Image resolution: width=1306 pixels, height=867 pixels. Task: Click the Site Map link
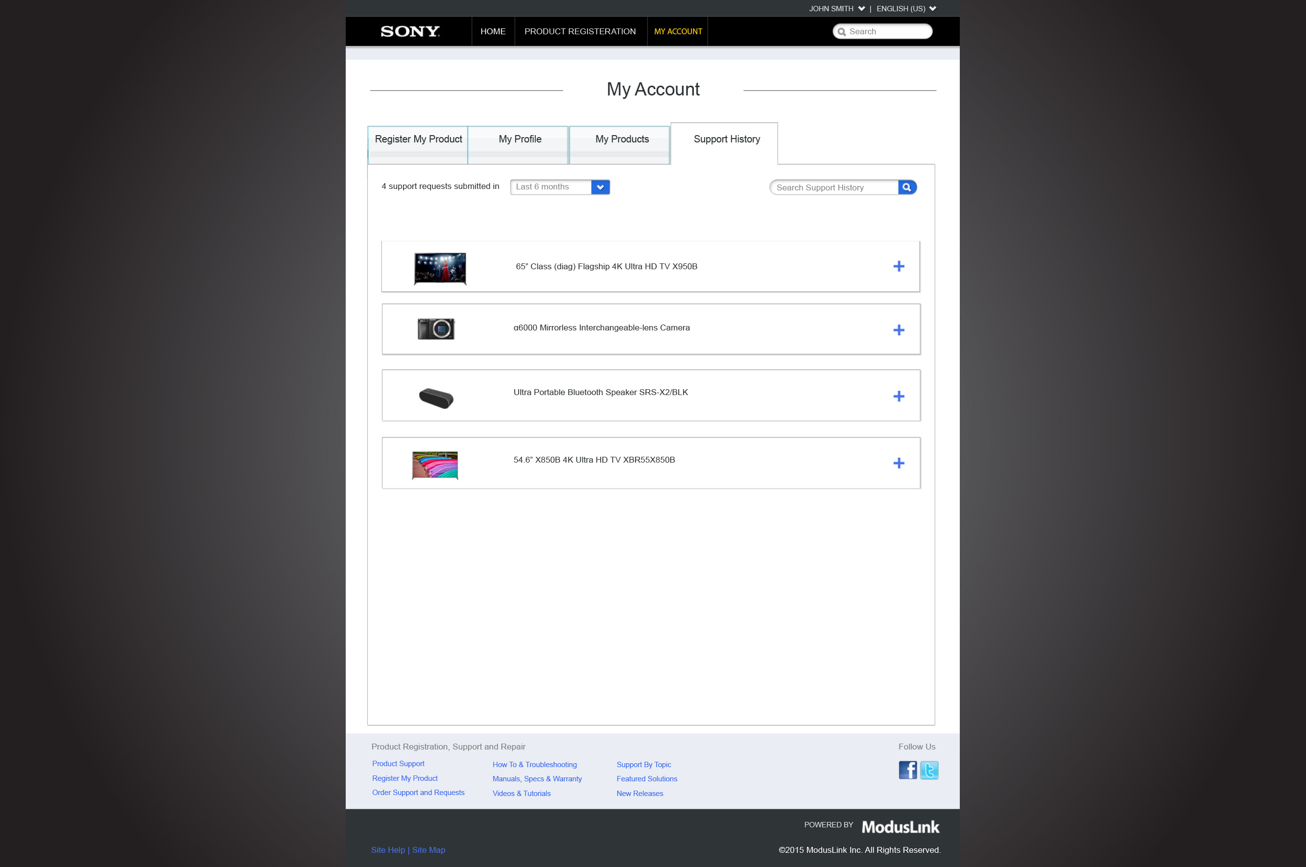pos(428,850)
